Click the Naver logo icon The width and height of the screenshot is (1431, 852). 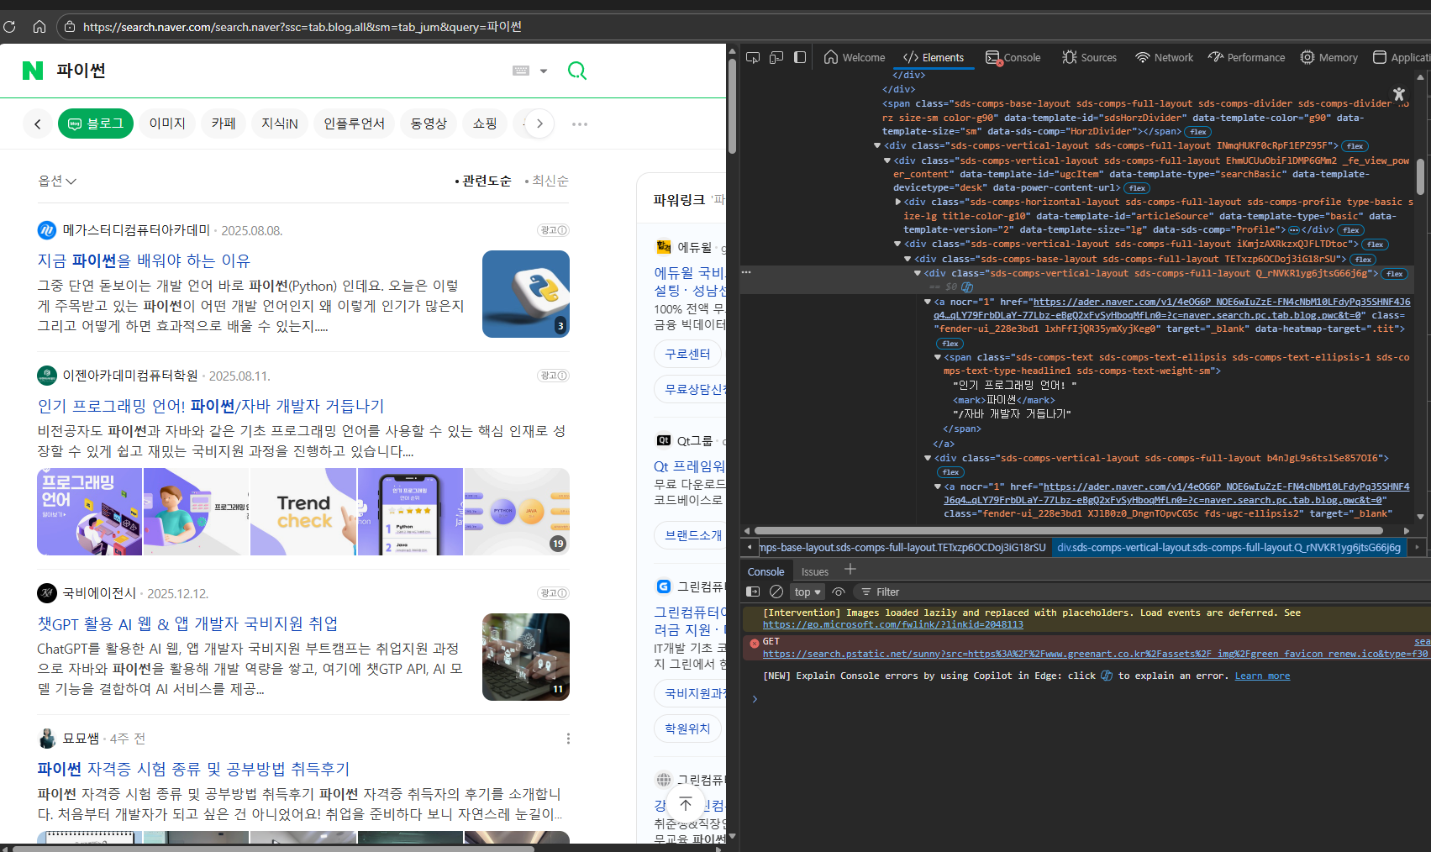33,71
